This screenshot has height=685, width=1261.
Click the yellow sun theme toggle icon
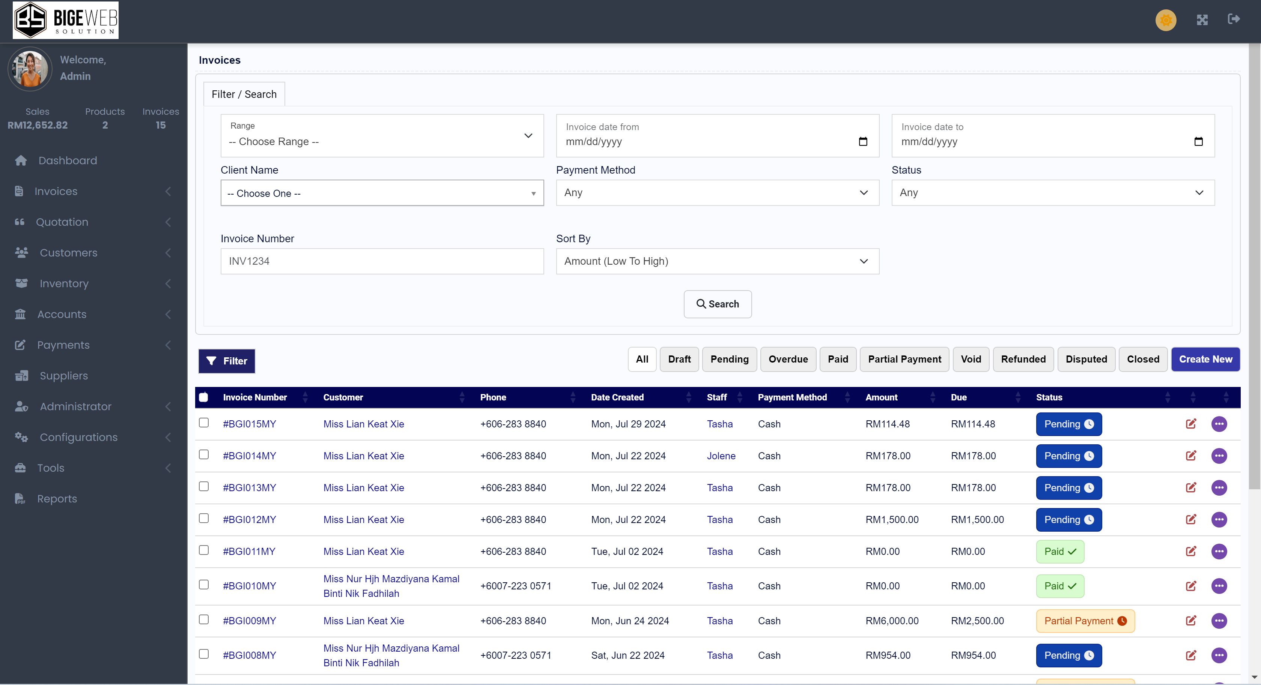[x=1166, y=20]
